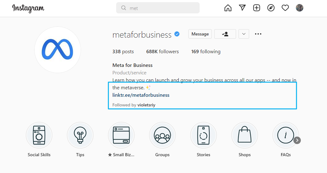Expand suggested accounts chevron dropdown
327x173 pixels.
(244, 34)
